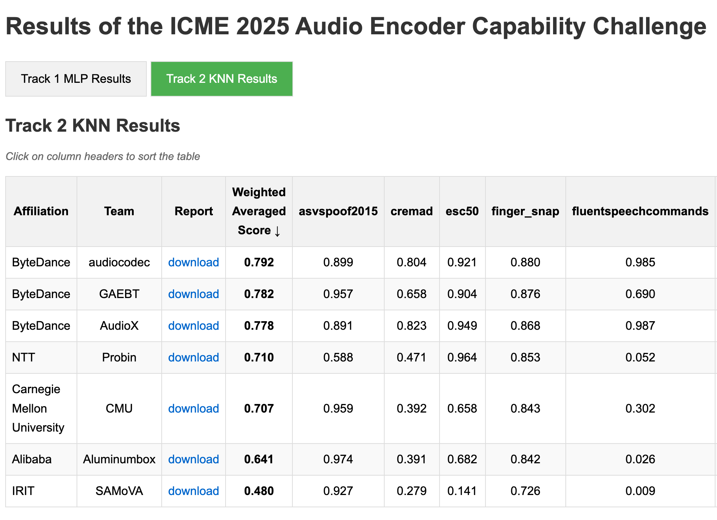This screenshot has height=520, width=717.
Task: Sort by the Team column header
Action: click(x=119, y=211)
